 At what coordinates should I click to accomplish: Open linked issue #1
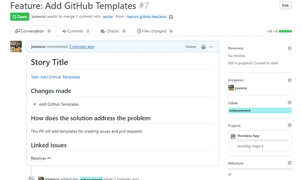(x=49, y=158)
